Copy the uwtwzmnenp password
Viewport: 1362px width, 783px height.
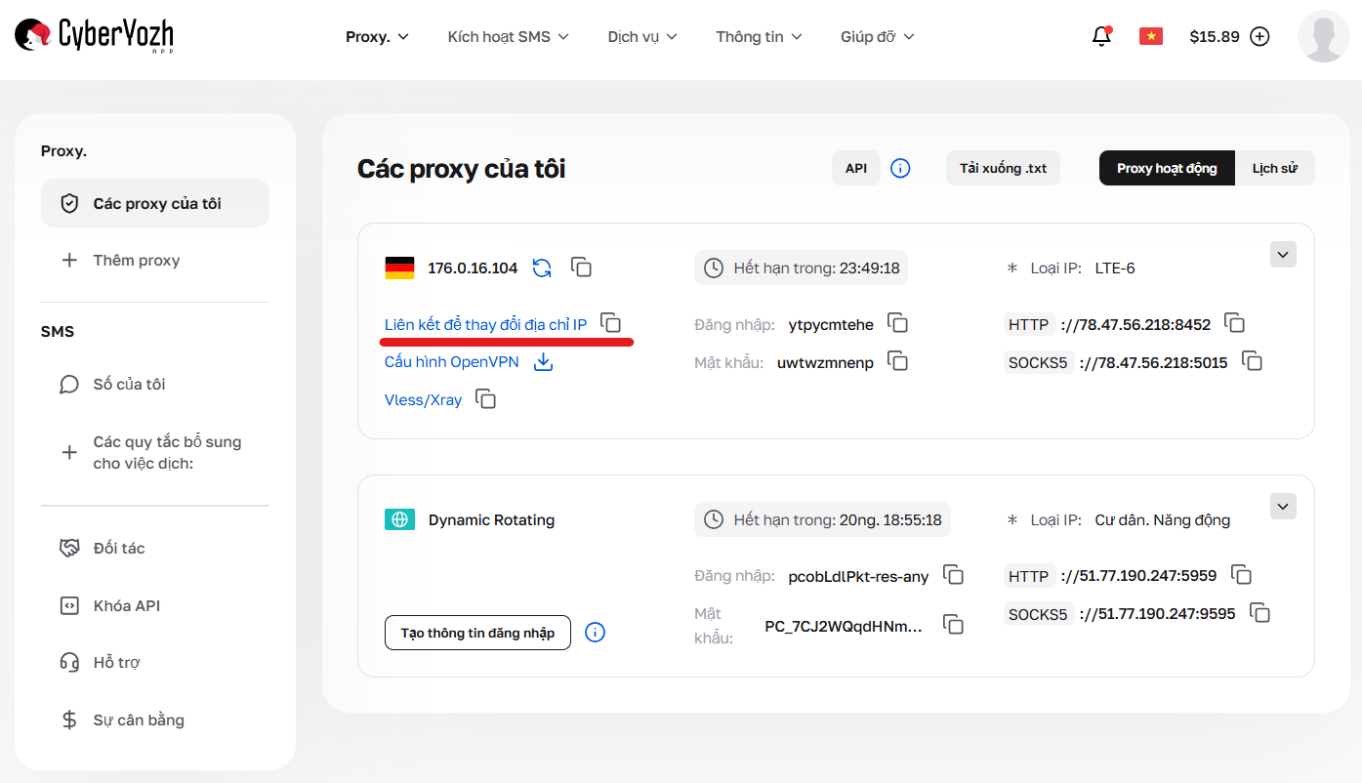tap(897, 360)
